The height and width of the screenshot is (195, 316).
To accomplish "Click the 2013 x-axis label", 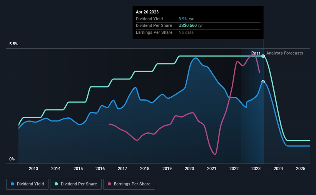I will 33,169.
